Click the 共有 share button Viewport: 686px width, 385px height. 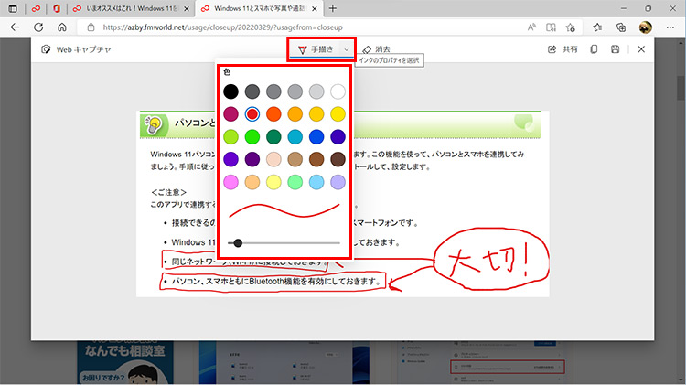562,49
